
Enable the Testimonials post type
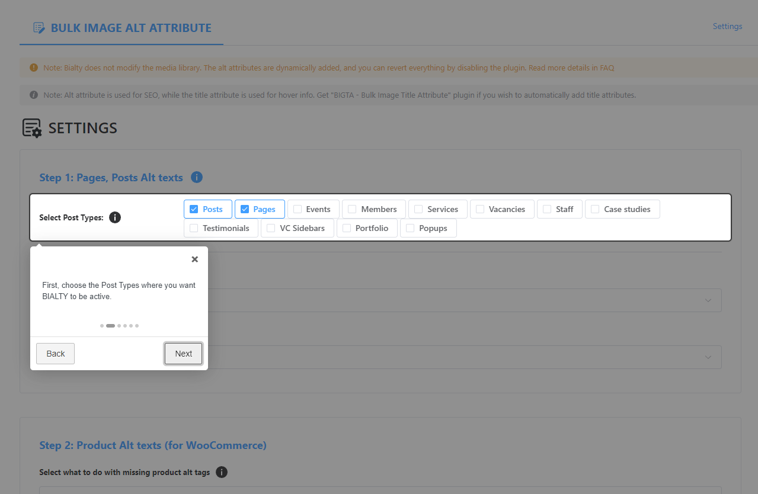[x=193, y=228]
